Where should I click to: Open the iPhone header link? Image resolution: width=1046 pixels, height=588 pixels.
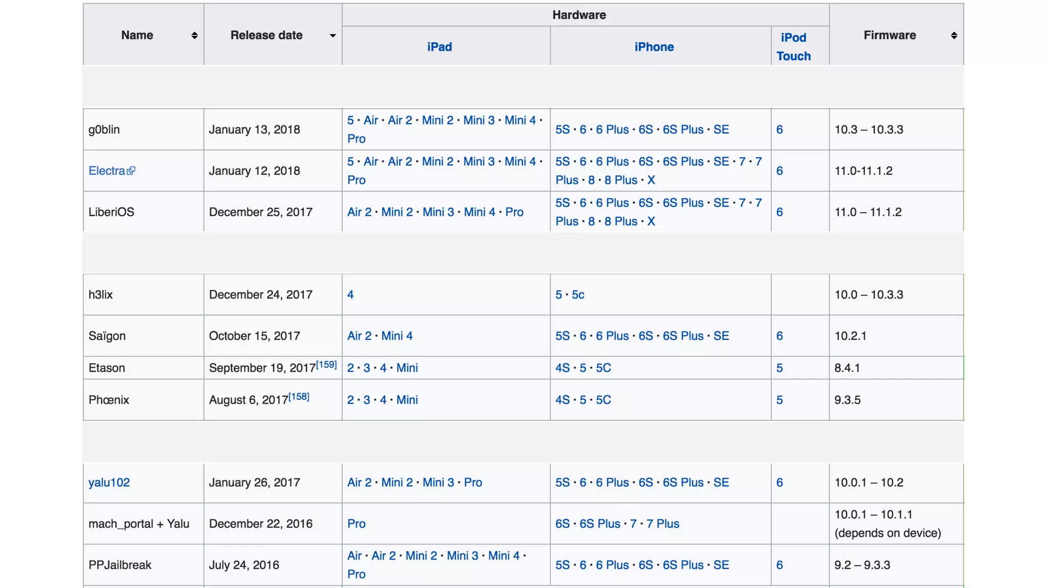(654, 47)
